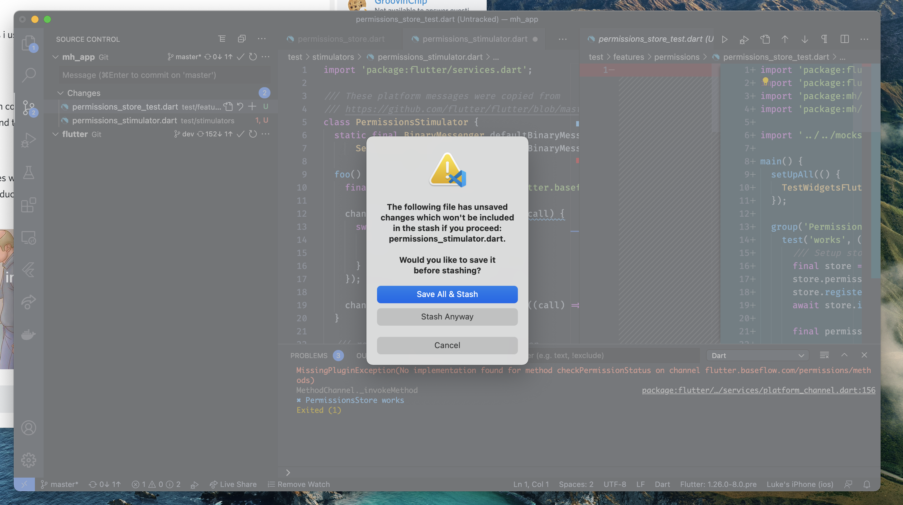Maximize the Problems panel with the chevron
The height and width of the screenshot is (505, 903).
844,355
